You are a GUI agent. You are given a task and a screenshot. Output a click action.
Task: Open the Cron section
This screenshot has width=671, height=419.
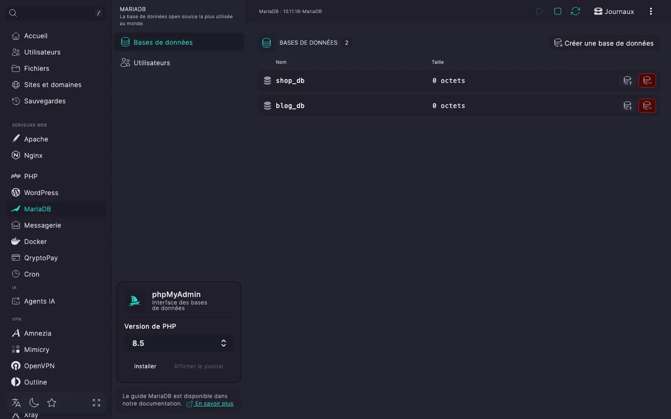(56, 274)
